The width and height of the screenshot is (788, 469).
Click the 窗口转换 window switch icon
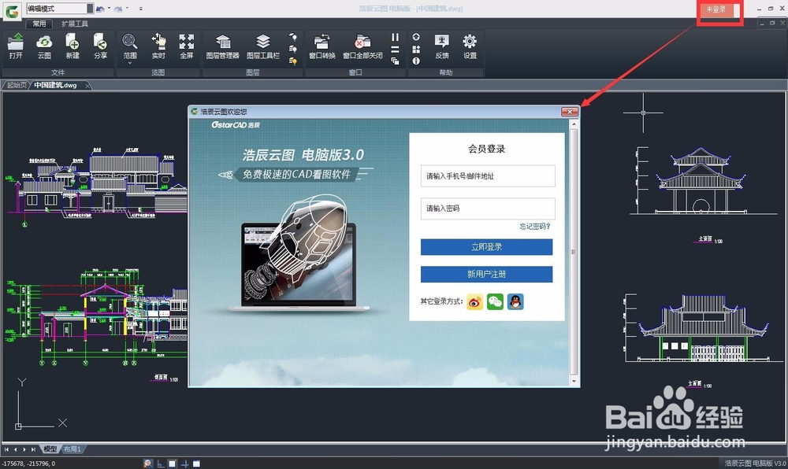tap(322, 46)
